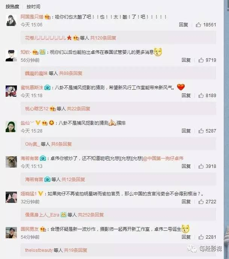Sort comments by 按热度
The height and width of the screenshot is (259, 229).
click(12, 7)
